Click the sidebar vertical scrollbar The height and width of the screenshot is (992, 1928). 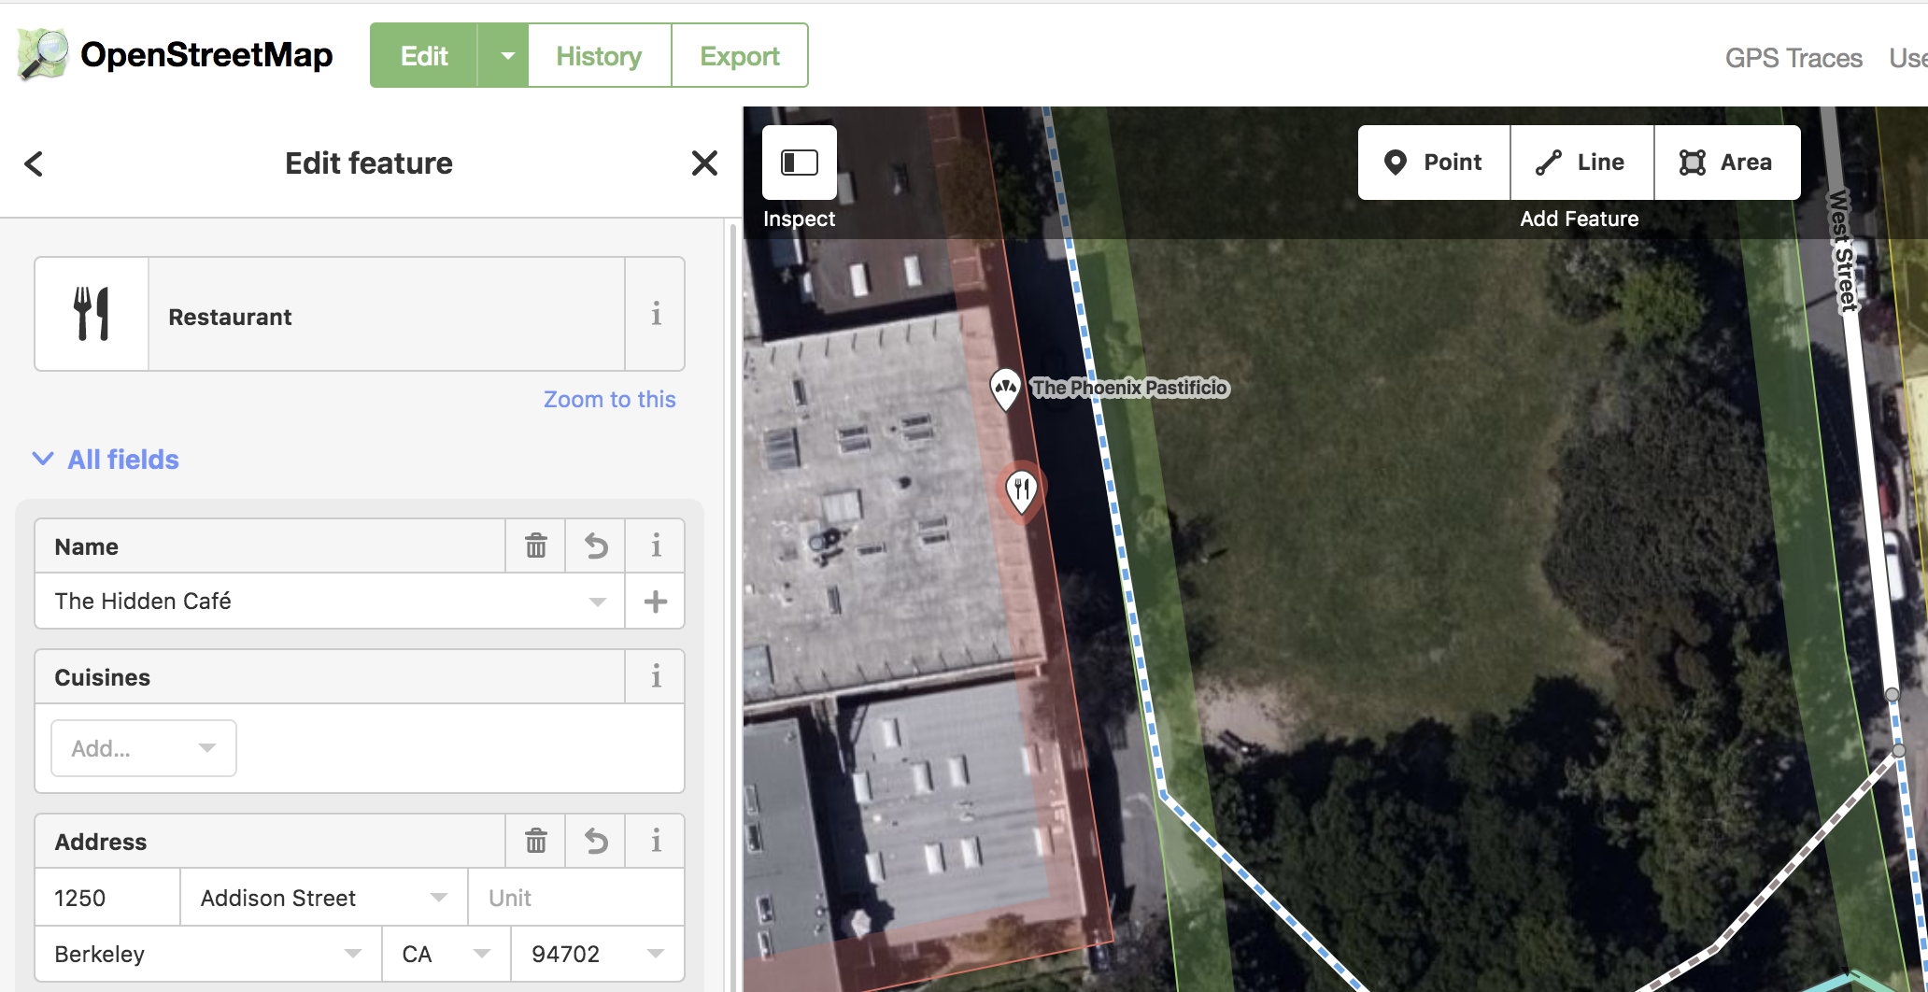click(x=733, y=605)
